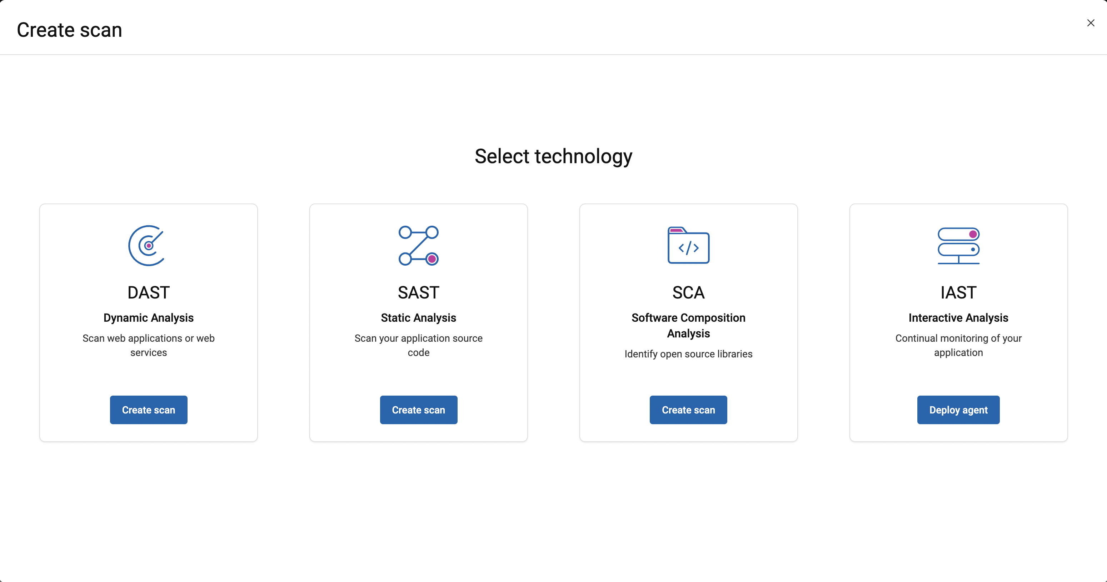Screen dimensions: 1107x582
Task: Select the DAST heading
Action: [148, 292]
